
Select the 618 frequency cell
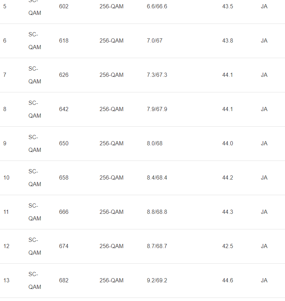pos(64,41)
